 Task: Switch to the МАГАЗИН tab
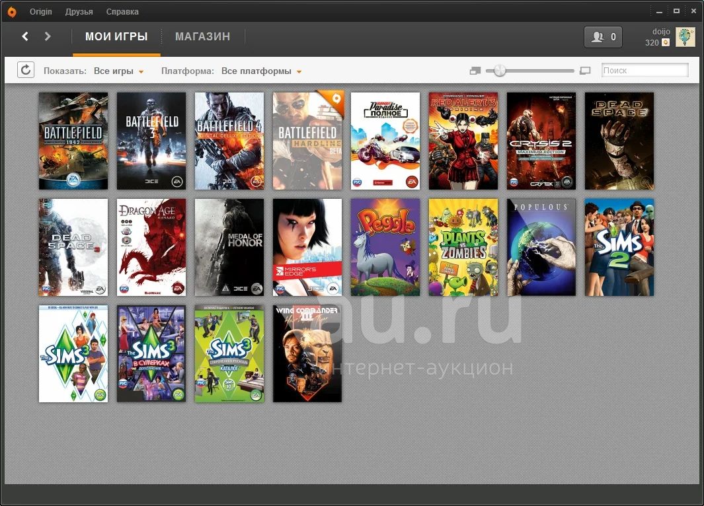(x=202, y=36)
